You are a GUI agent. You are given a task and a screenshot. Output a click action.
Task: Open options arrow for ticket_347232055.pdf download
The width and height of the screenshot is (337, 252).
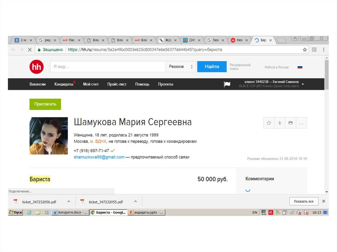point(135,201)
